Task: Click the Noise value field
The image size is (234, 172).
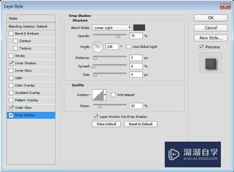Action: coord(136,106)
